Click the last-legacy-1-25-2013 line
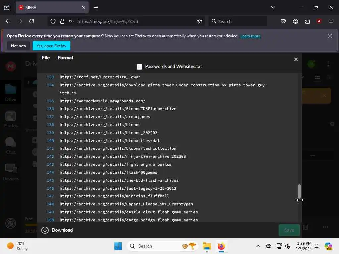The width and height of the screenshot is (339, 254). pyautogui.click(x=118, y=188)
